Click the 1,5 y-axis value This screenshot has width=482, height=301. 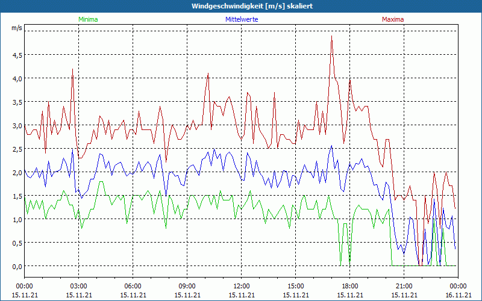[x=17, y=196]
